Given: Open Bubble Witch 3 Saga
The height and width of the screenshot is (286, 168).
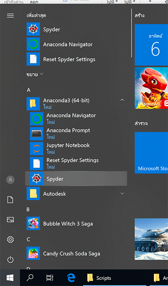Looking at the screenshot, I should (x=76, y=223).
